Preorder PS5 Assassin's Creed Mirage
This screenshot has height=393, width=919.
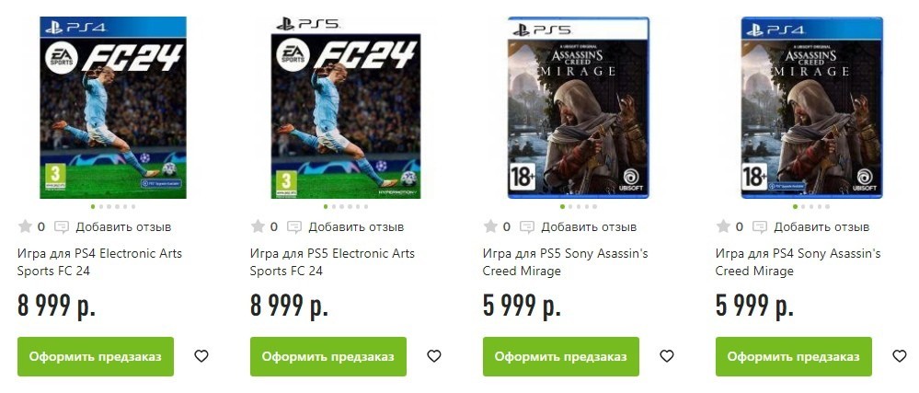click(561, 356)
